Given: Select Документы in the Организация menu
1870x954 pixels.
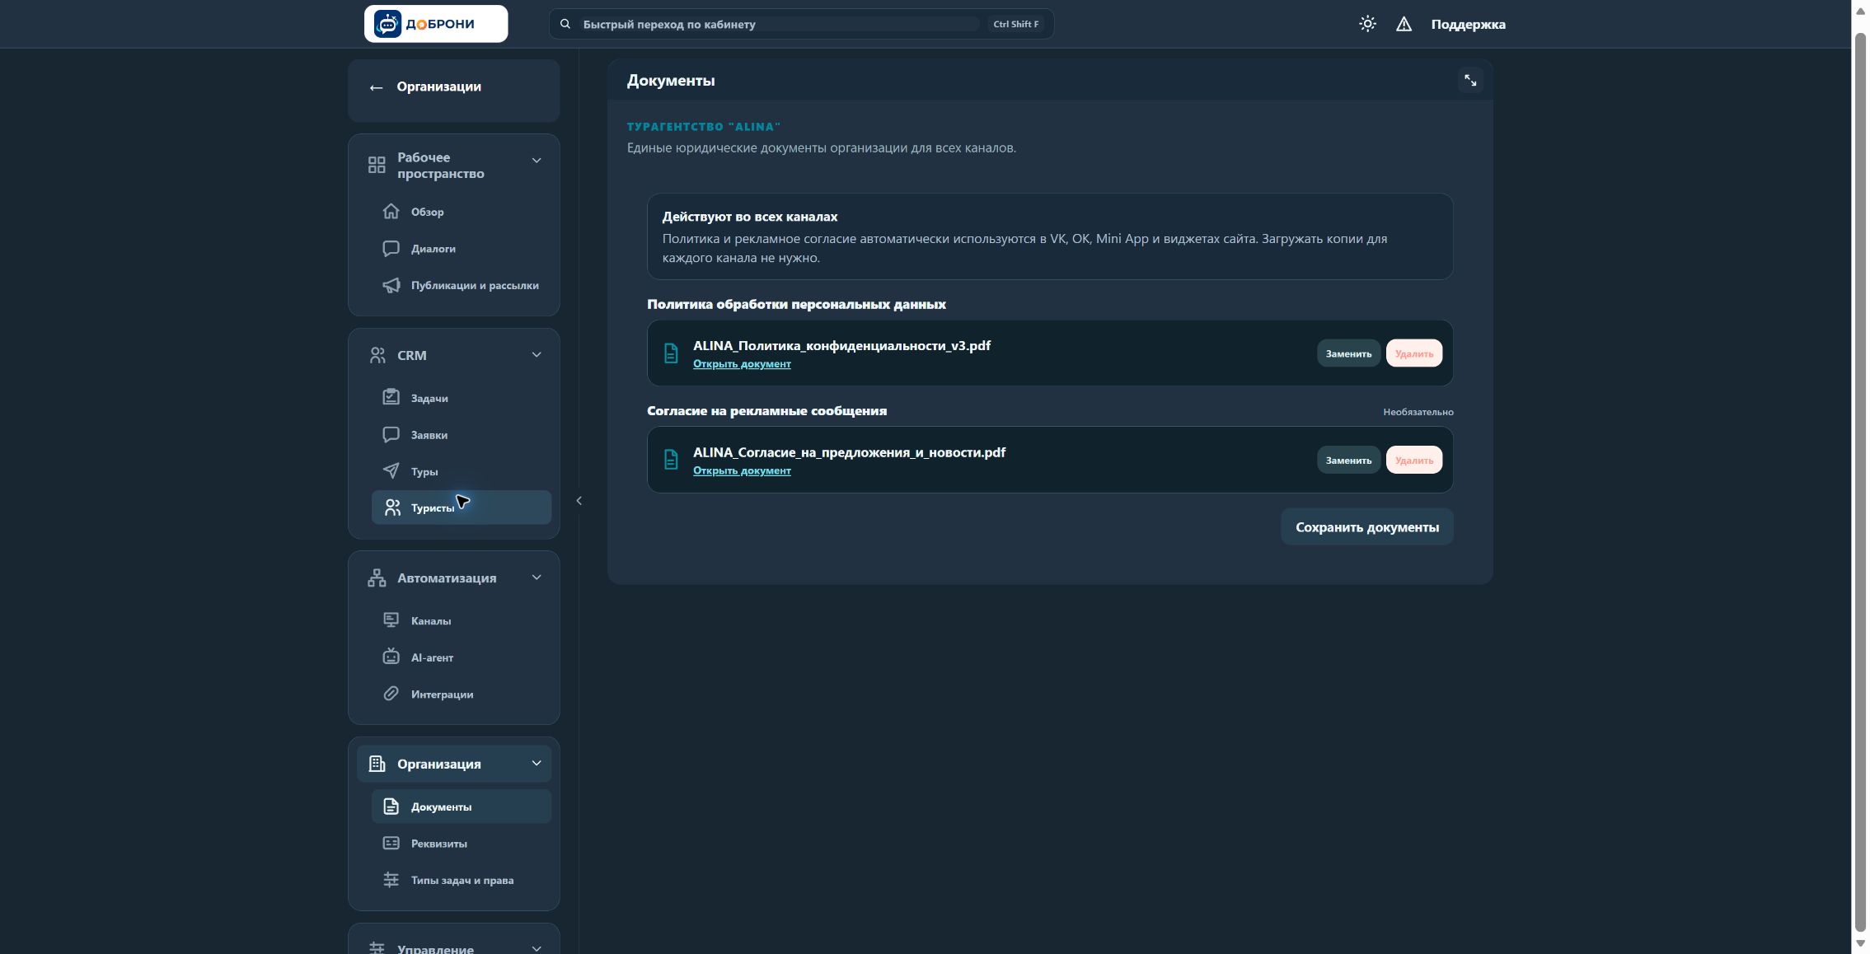Looking at the screenshot, I should [461, 807].
